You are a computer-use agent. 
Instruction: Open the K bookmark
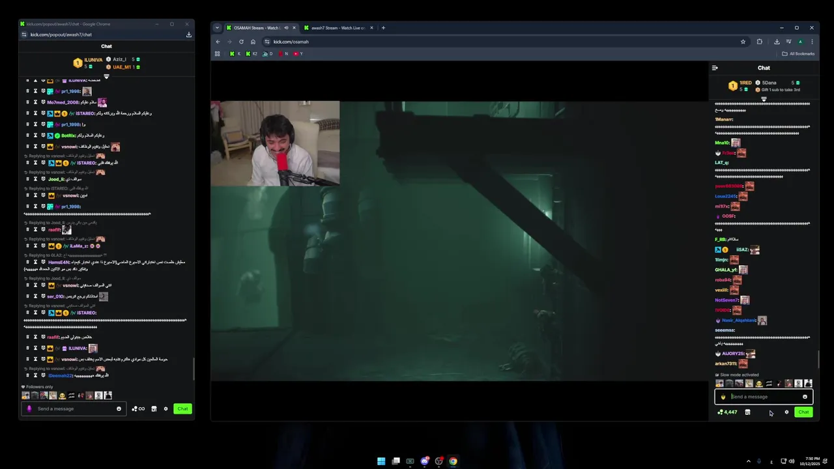[x=235, y=53]
